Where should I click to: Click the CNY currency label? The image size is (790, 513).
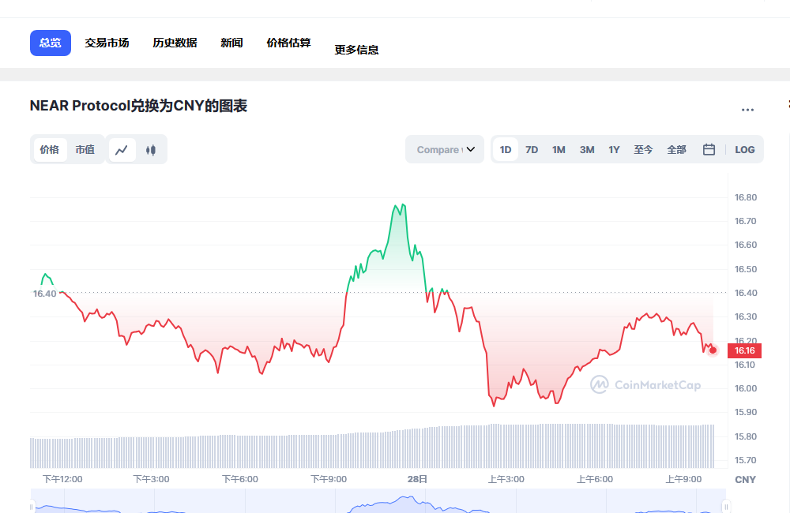point(745,480)
